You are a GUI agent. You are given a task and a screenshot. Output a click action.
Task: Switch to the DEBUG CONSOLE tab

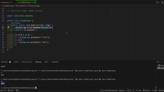(x=27, y=62)
